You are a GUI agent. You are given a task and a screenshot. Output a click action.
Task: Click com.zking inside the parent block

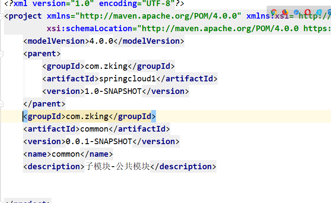click(106, 66)
